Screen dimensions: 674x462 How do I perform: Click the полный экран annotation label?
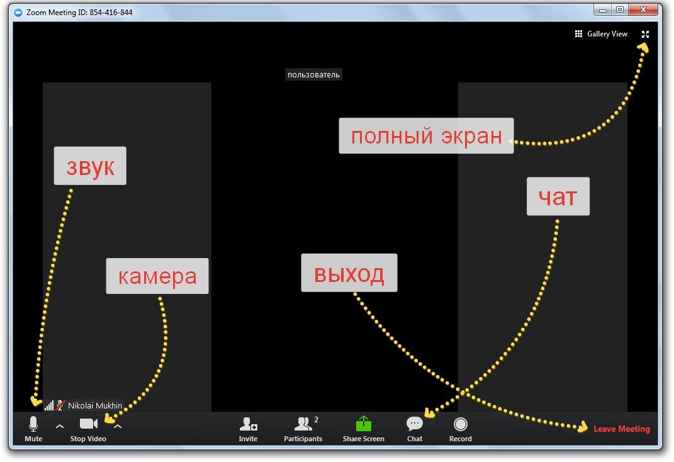pos(426,136)
